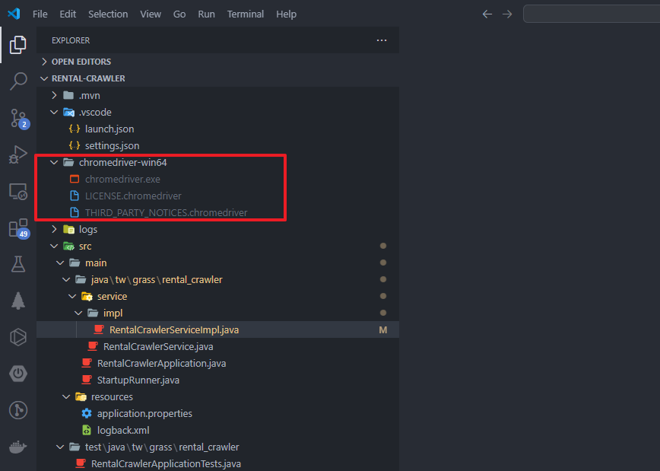Open the tree icon view in activity bar
This screenshot has width=660, height=471.
18,301
